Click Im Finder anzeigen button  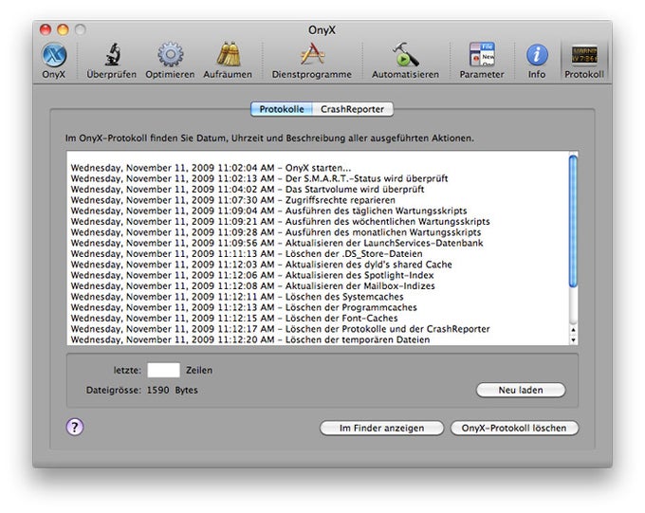[381, 428]
